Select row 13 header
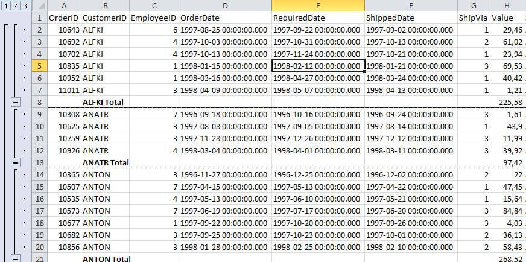 (40, 163)
